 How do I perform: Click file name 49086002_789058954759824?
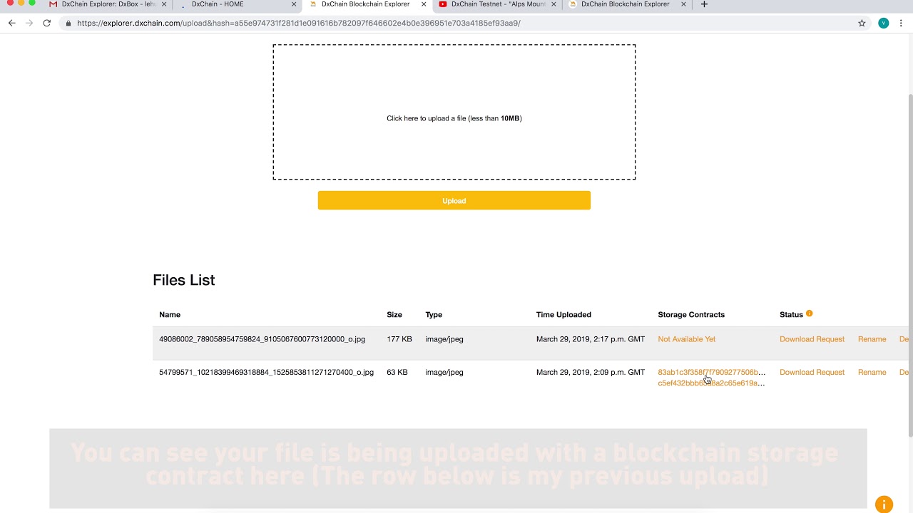(x=262, y=339)
